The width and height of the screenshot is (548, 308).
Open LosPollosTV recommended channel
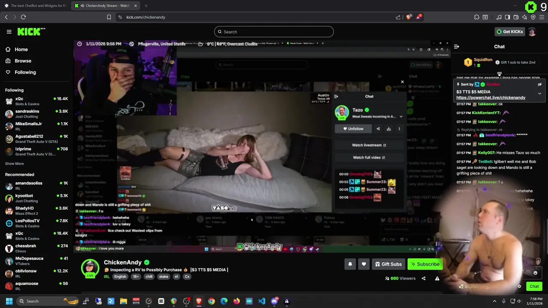[x=36, y=223]
